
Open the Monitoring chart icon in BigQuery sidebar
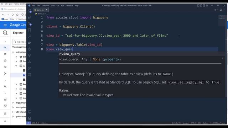pos(5,100)
